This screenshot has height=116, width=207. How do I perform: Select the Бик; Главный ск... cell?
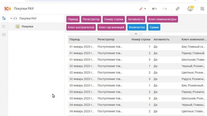(193, 47)
